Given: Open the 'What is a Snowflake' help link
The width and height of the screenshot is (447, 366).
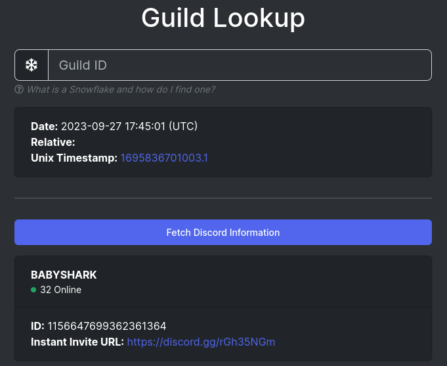Looking at the screenshot, I should click(x=121, y=89).
